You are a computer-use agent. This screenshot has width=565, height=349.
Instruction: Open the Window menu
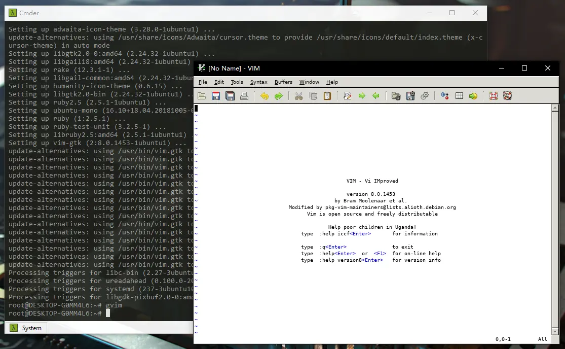[309, 82]
